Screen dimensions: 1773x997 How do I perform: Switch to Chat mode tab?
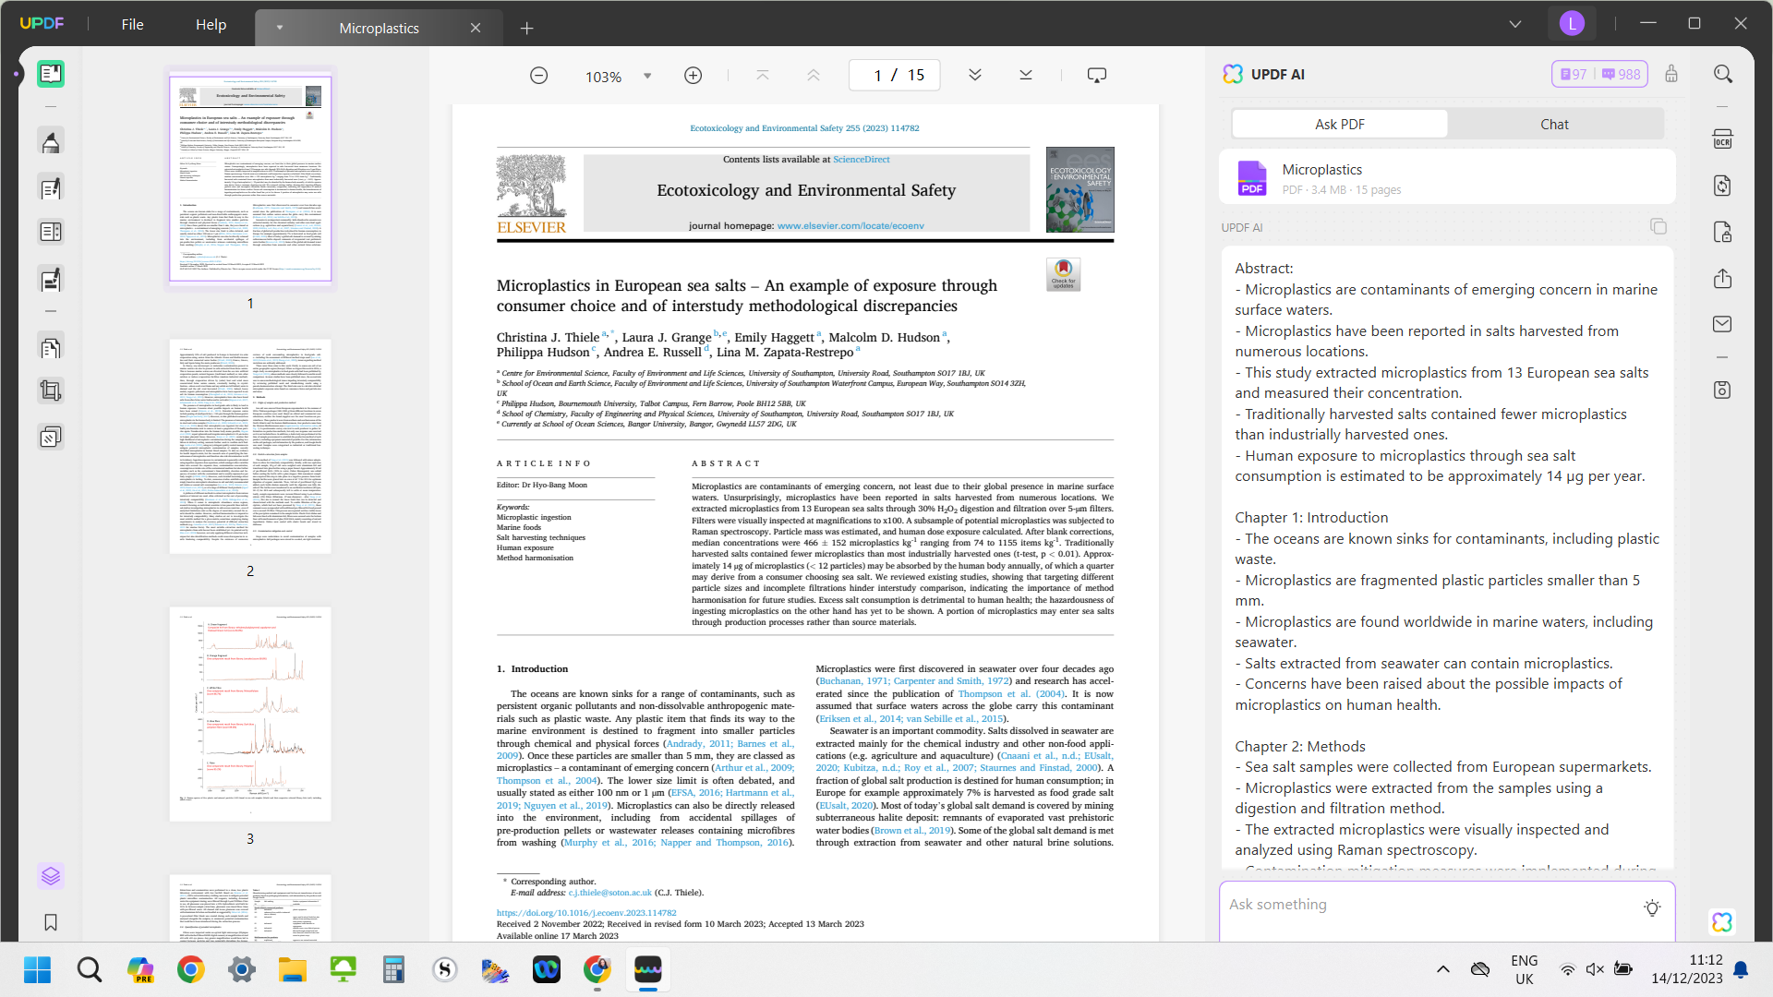click(x=1554, y=124)
